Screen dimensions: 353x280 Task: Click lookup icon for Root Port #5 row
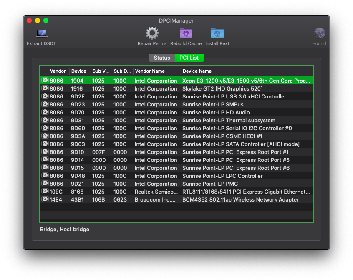[x=45, y=159]
